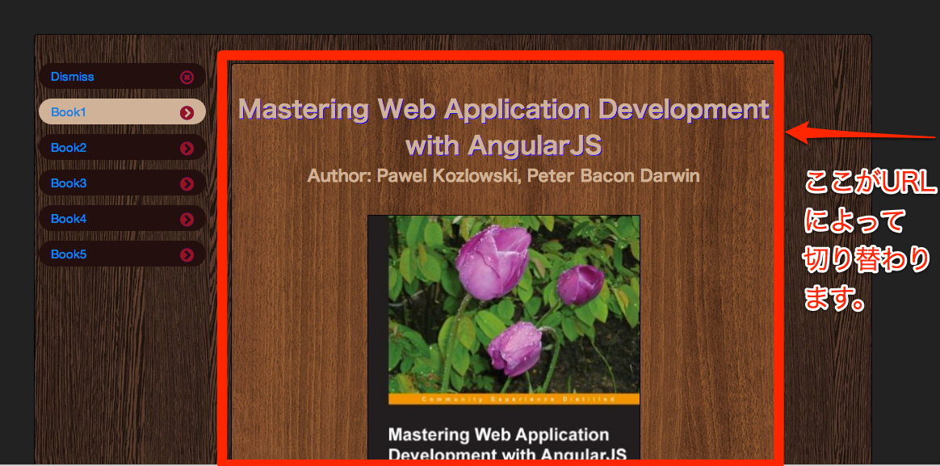Switch to Book2 via its label
Viewport: 940px width, 466px height.
pyautogui.click(x=68, y=148)
